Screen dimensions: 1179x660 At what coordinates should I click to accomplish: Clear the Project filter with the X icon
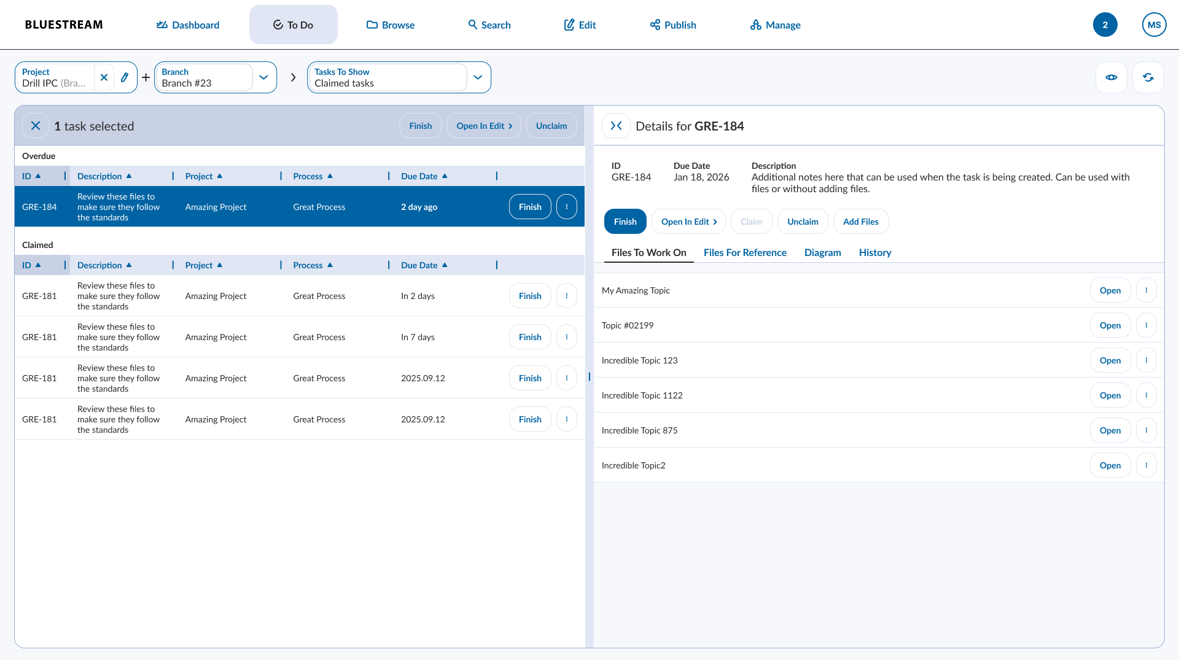pos(104,77)
